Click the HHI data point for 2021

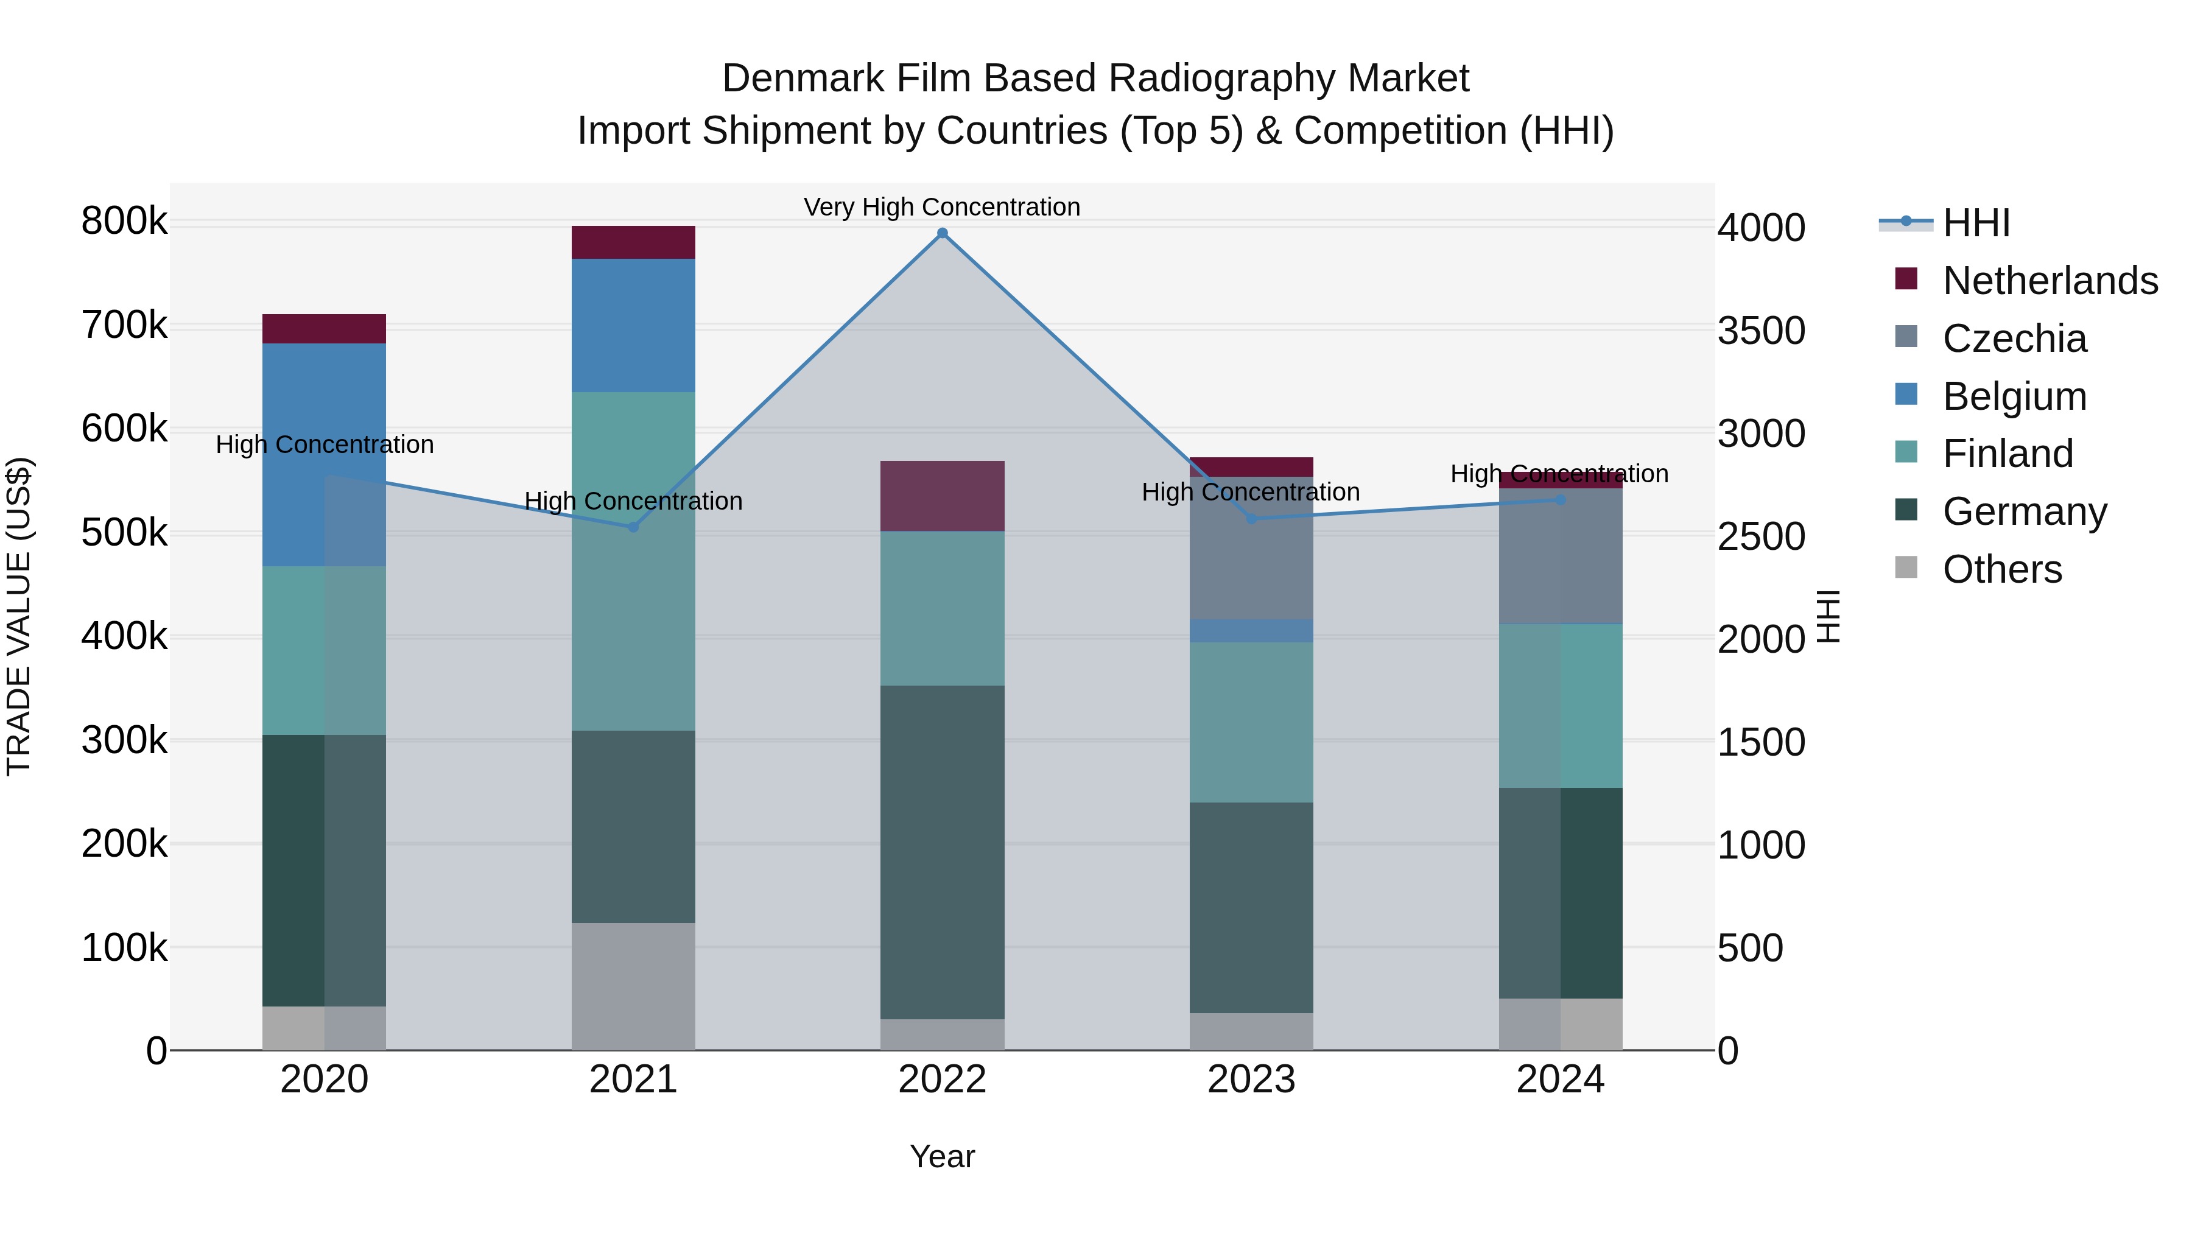pyautogui.click(x=633, y=527)
